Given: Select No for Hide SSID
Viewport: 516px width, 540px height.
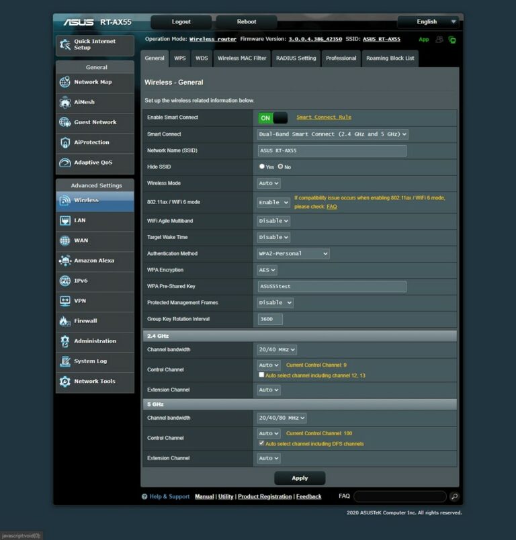Looking at the screenshot, I should point(280,167).
